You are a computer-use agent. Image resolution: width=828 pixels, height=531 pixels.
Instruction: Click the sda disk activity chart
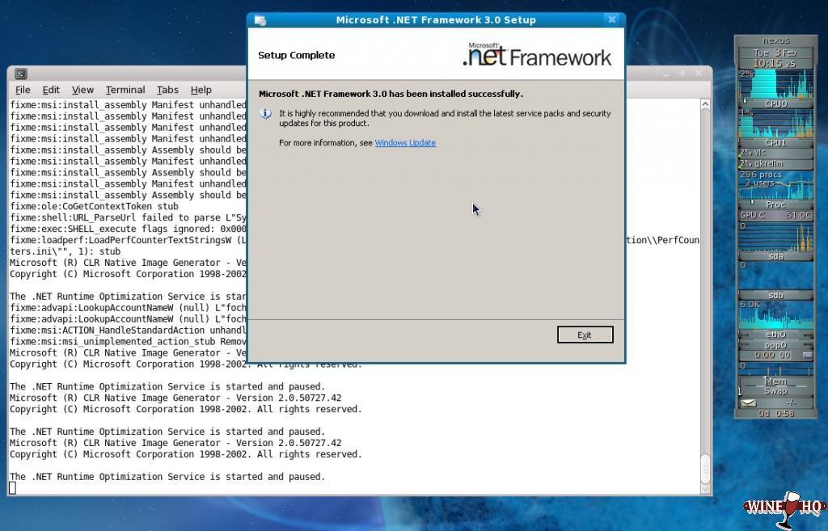775,237
